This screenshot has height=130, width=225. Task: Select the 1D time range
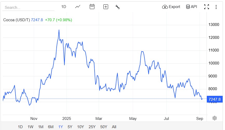20,127
